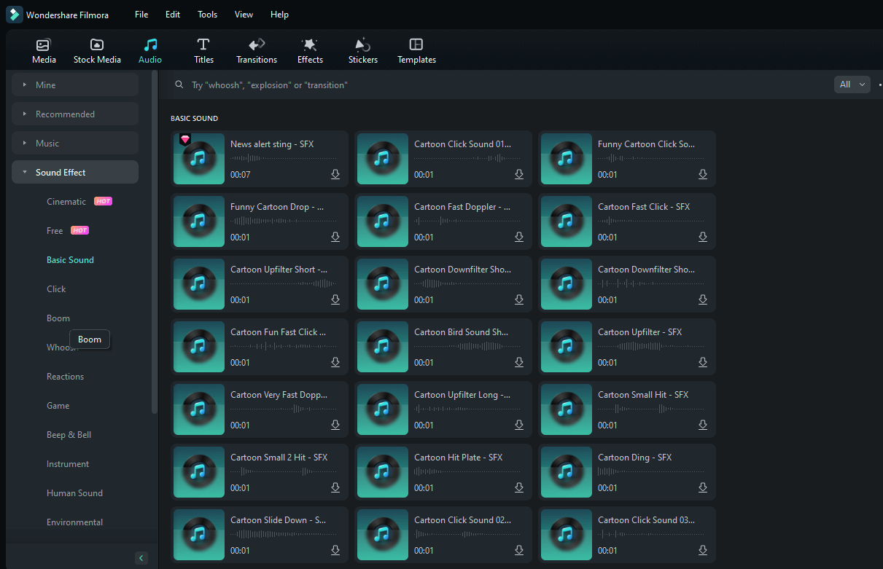Open the Media panel
This screenshot has width=883, height=569.
tap(44, 50)
